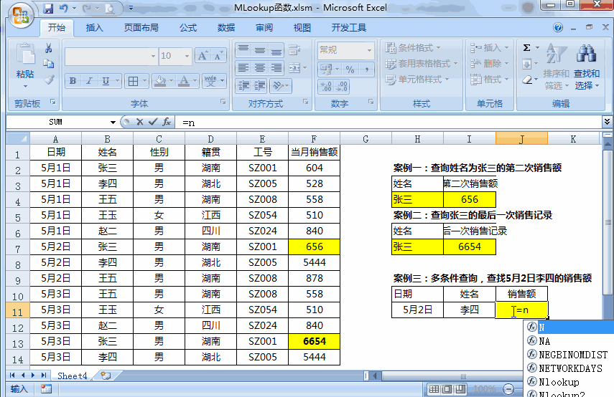Screen dimensions: 614x397
Task: Increase font size with large A icon
Action: (x=203, y=56)
